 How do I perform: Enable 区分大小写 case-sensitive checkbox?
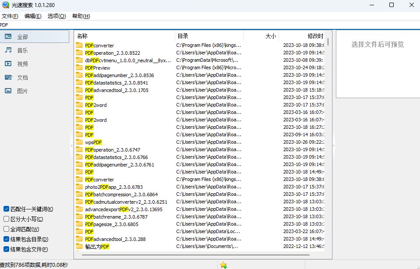click(x=6, y=219)
